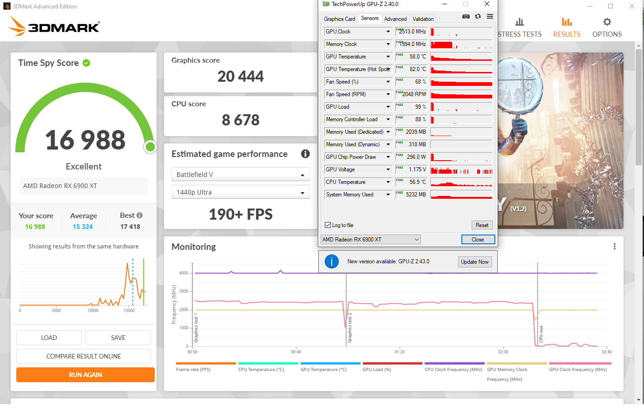Expand the GPU Voltage sensor dropdown
Viewport: 644px width, 411px height.
coord(388,170)
